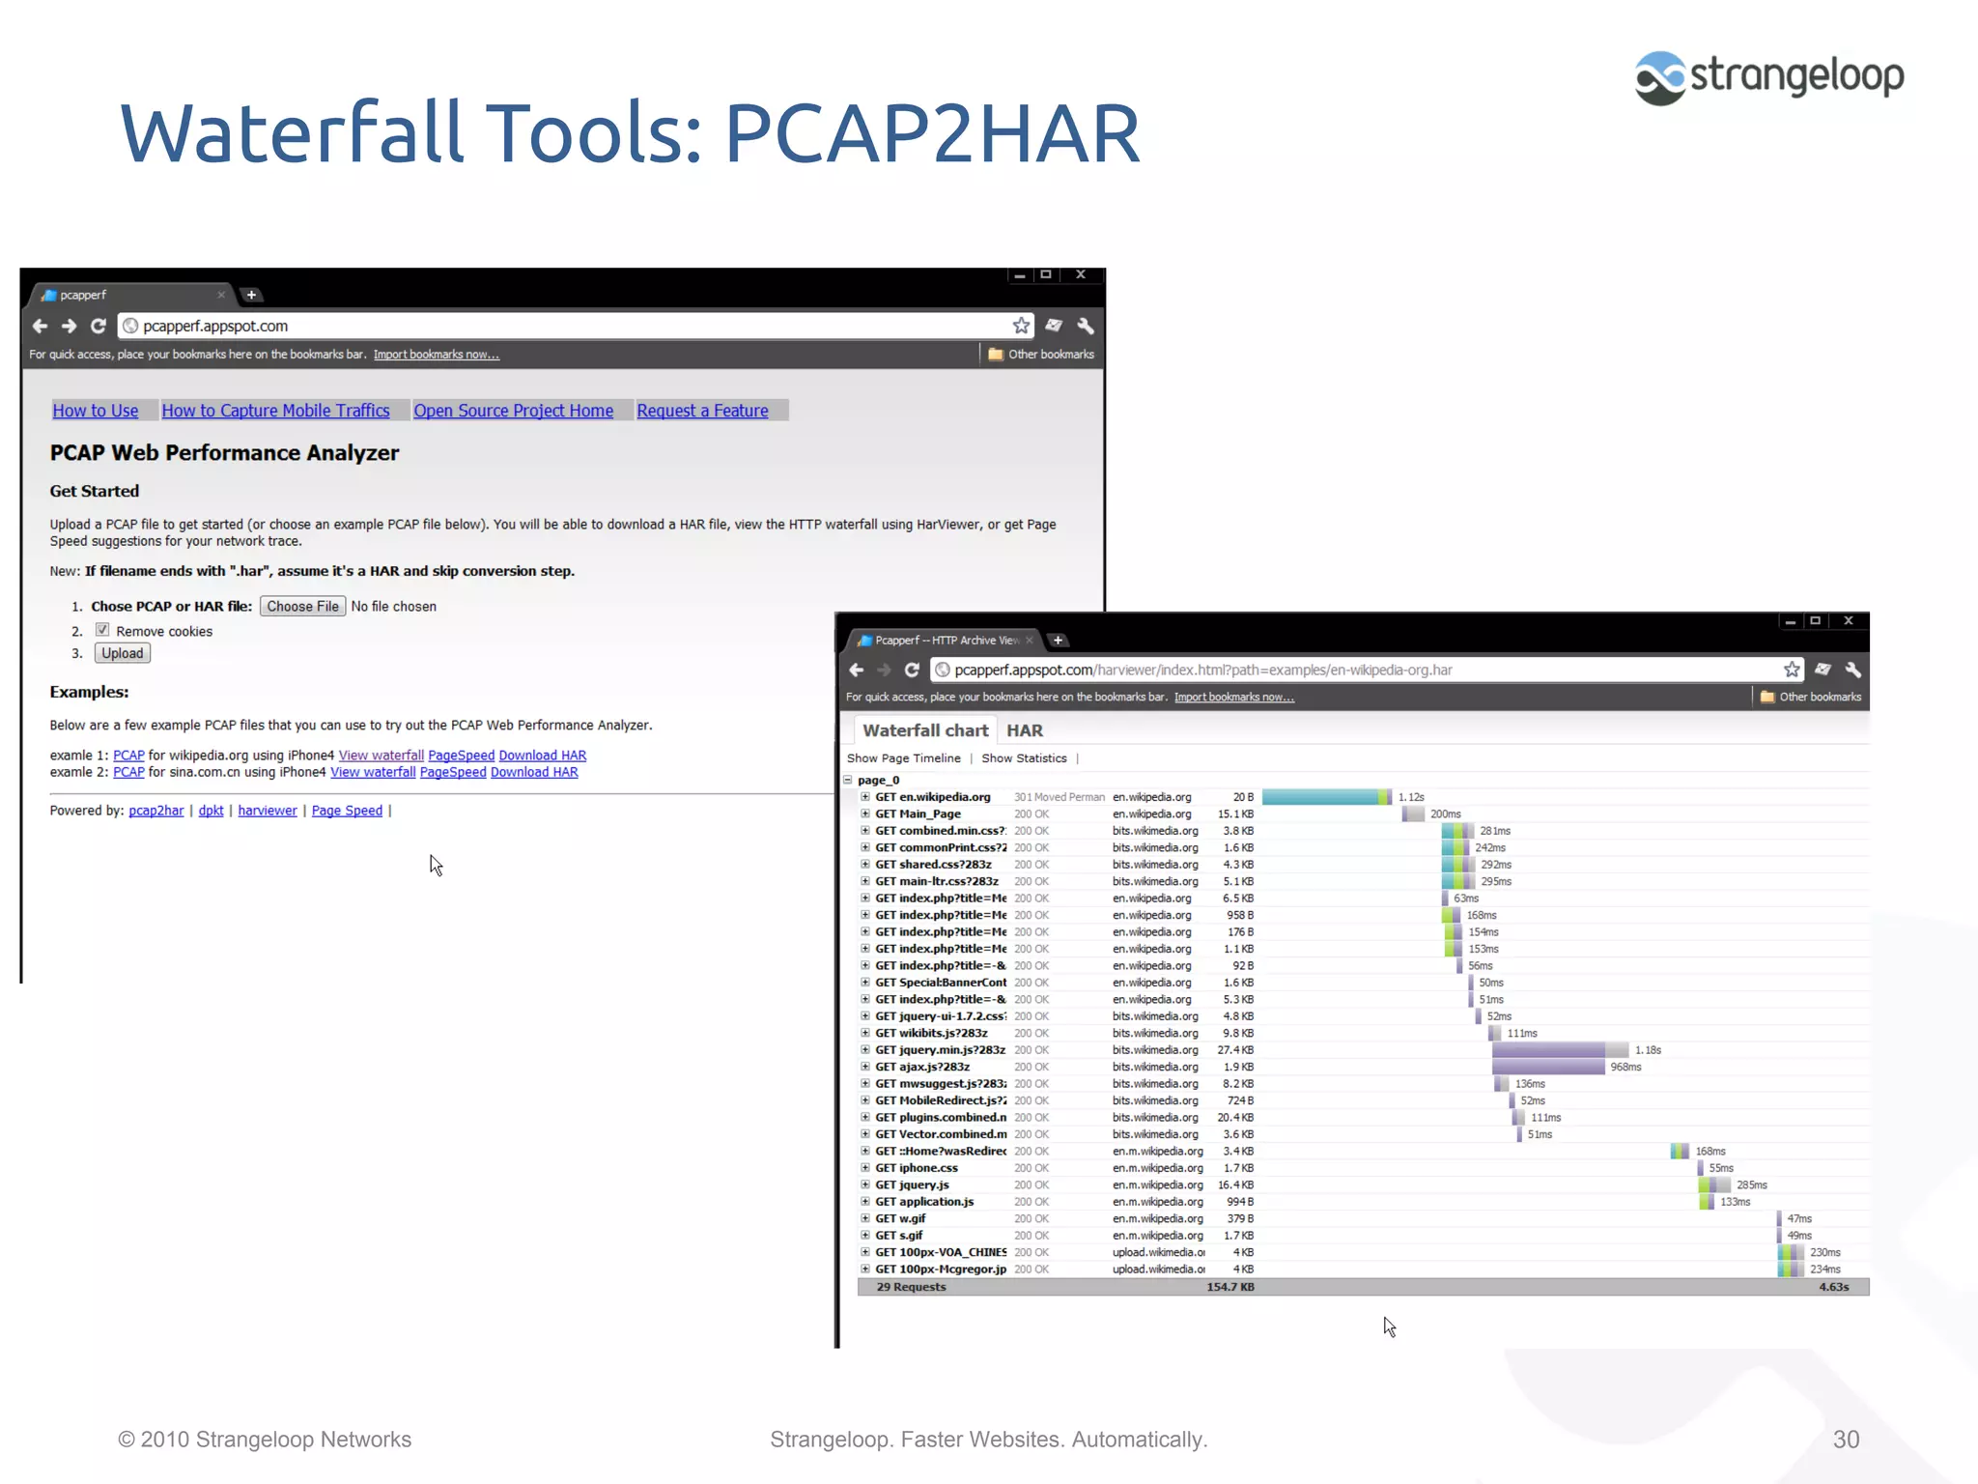Open wrench menu in pcapperf window
Image resolution: width=1978 pixels, height=1484 pixels.
1086,327
